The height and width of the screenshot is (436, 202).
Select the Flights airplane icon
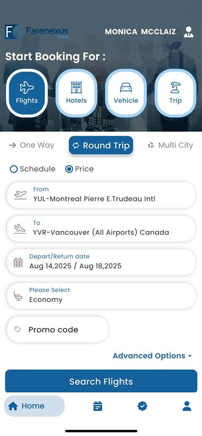click(27, 88)
